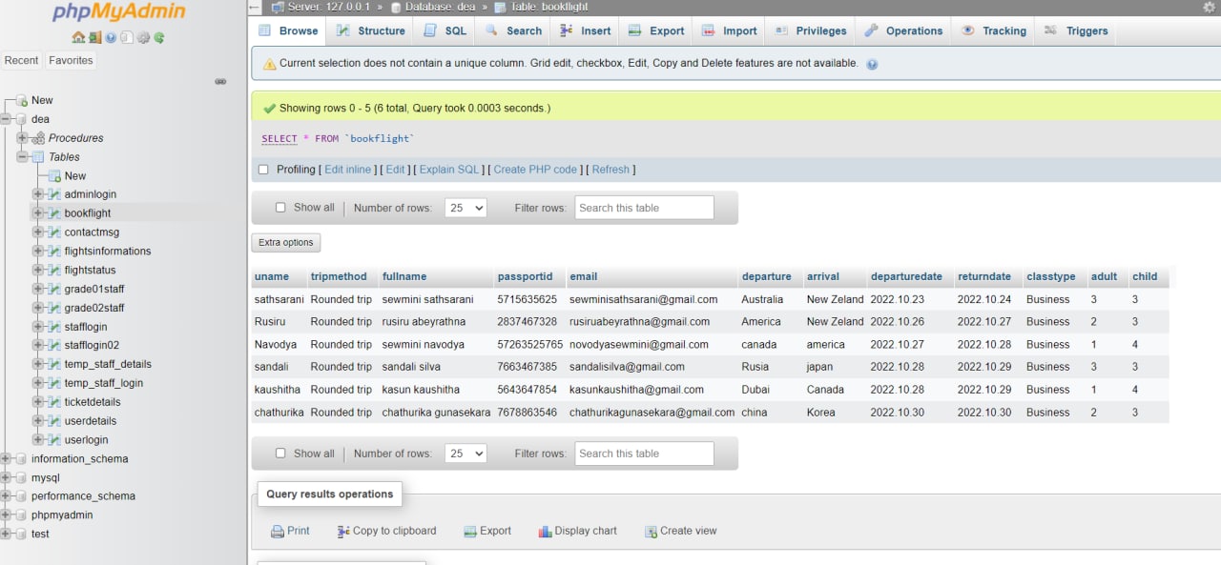Screen dimensions: 1221x565
Task: Open the Search tab
Action: pyautogui.click(x=514, y=30)
